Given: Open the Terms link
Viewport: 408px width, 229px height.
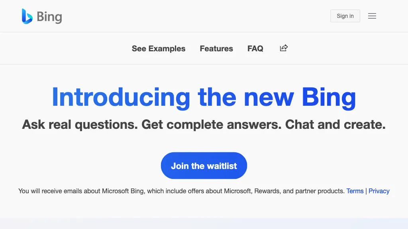Looking at the screenshot, I should pos(355,191).
